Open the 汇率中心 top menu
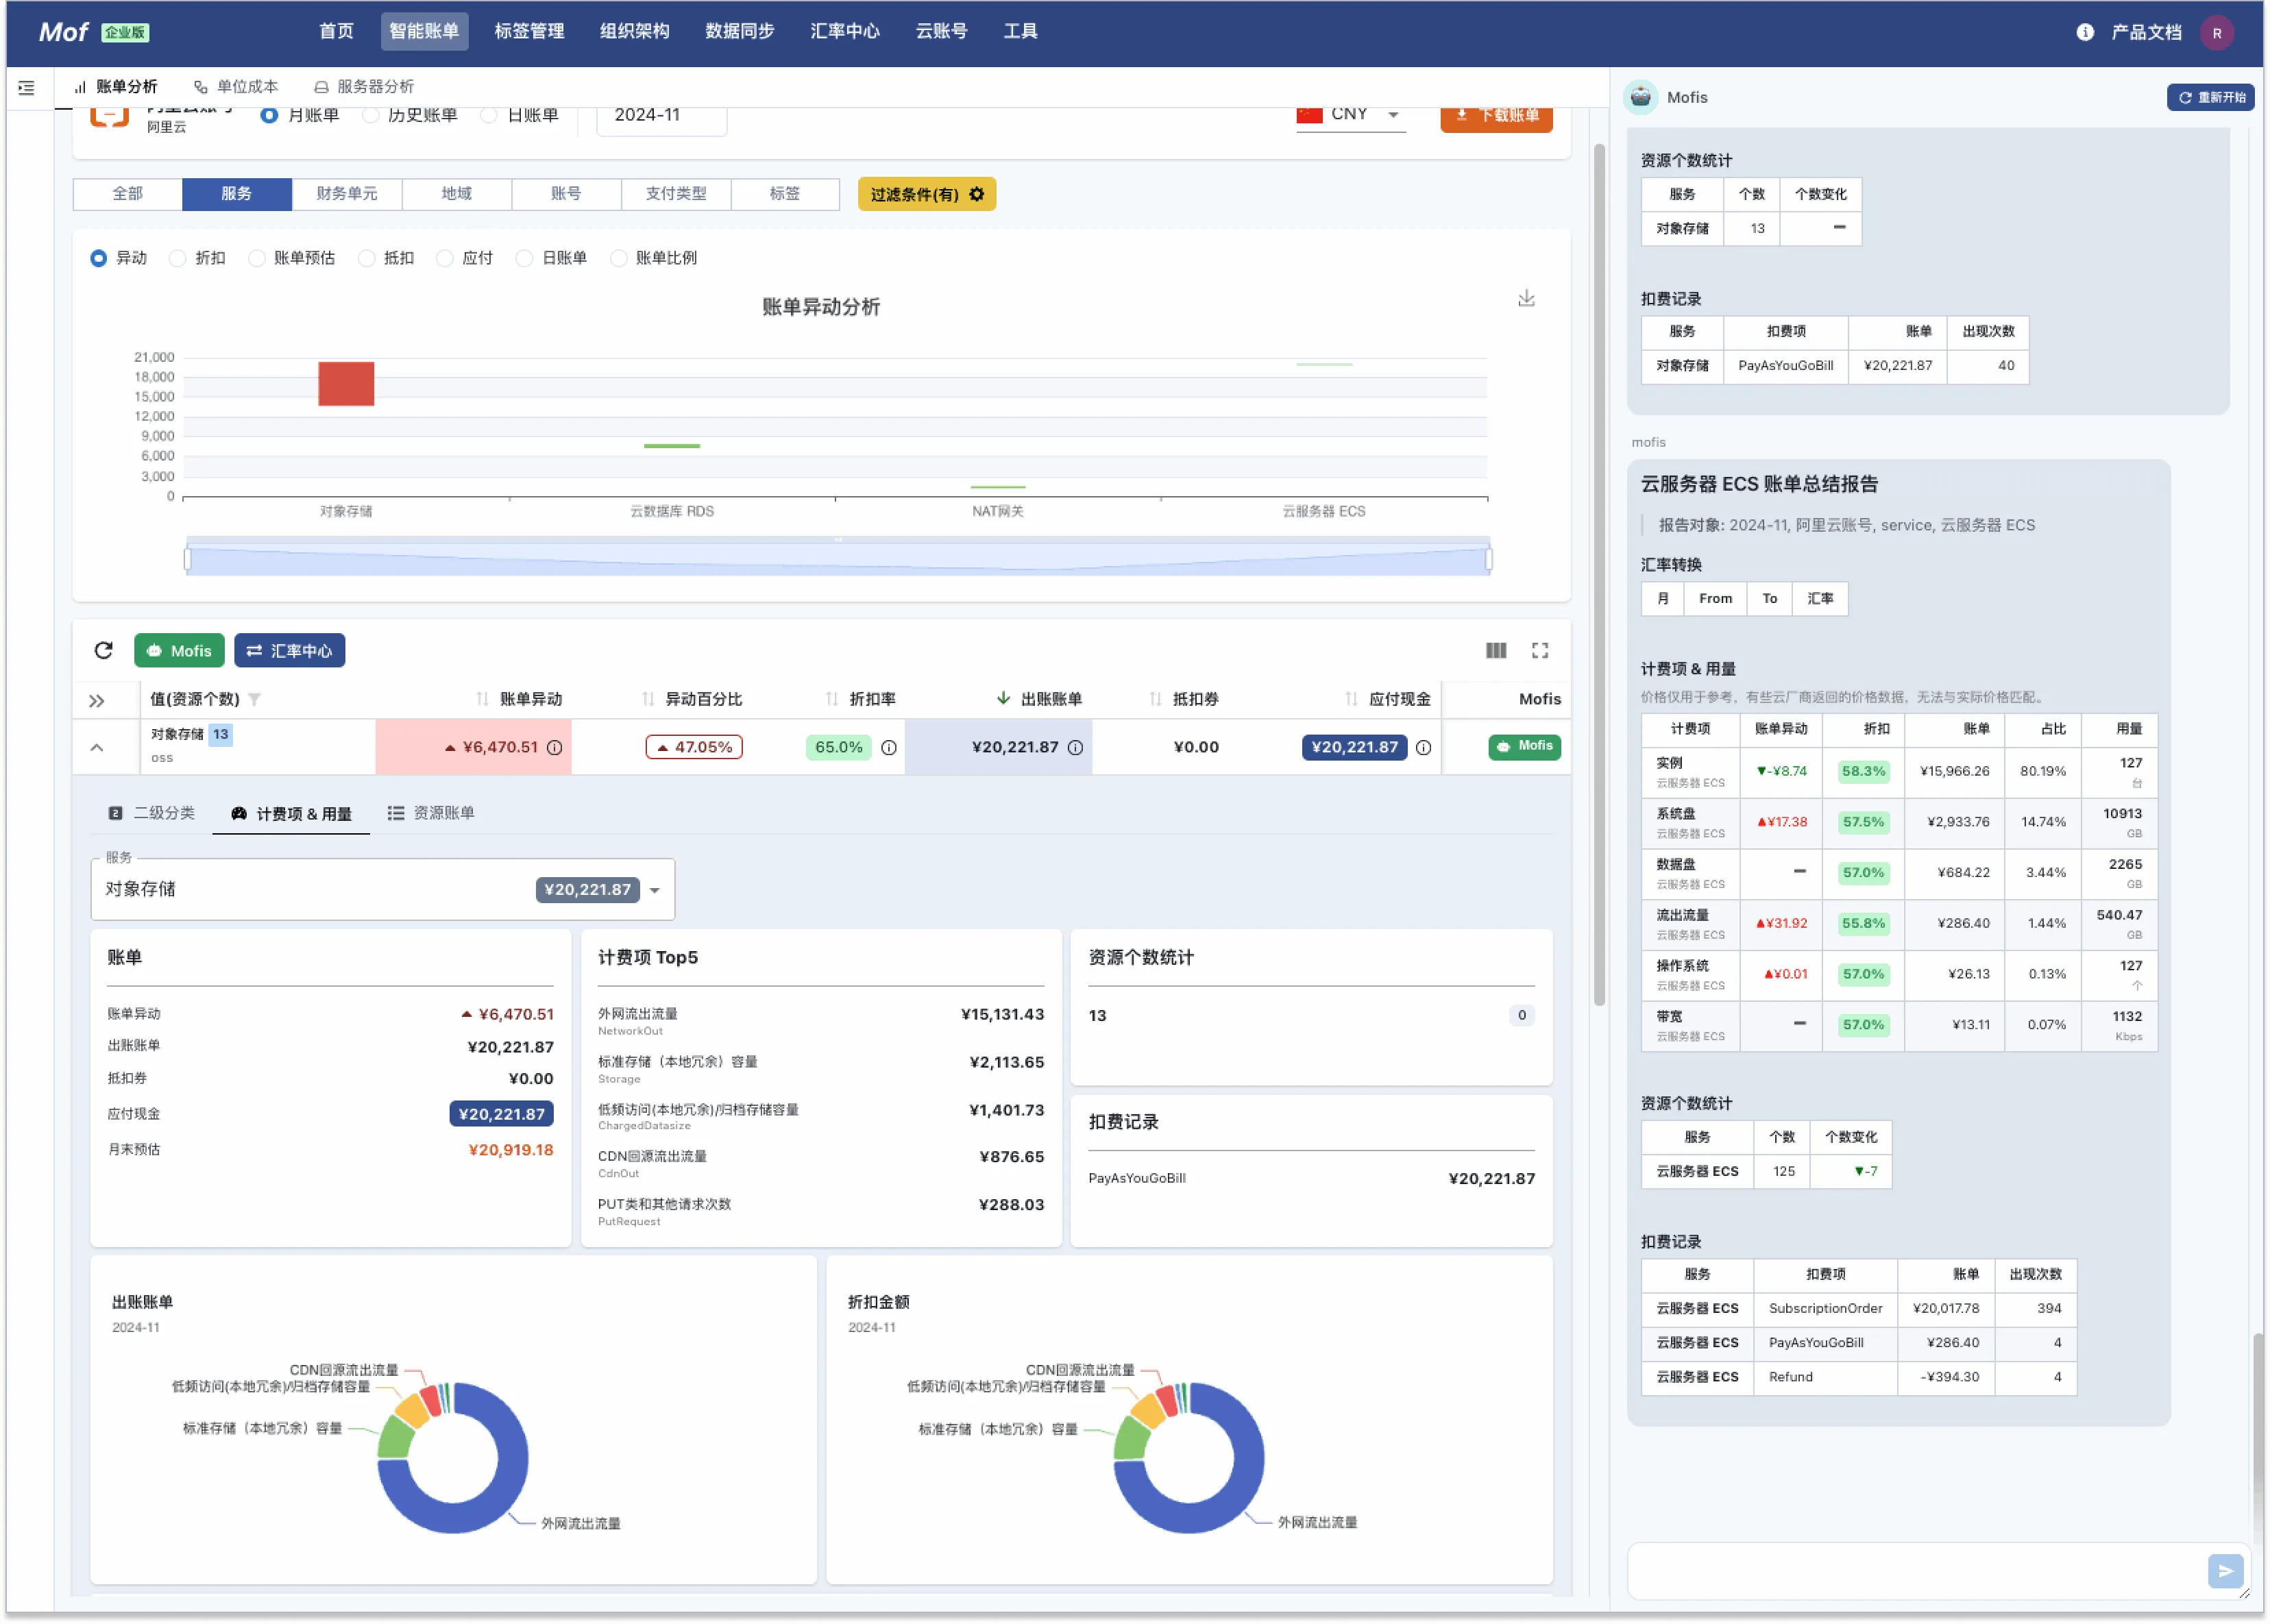The image size is (2270, 1624). click(x=845, y=32)
